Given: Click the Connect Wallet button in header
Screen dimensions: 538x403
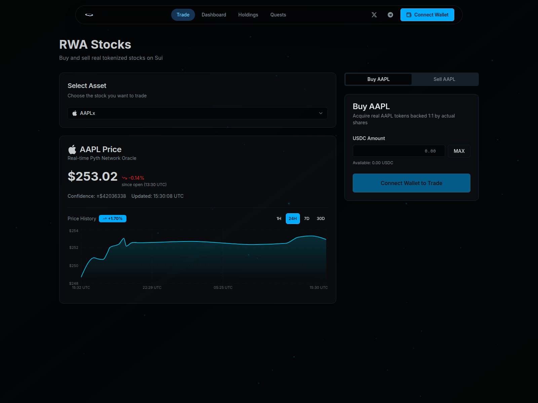Looking at the screenshot, I should (x=427, y=15).
